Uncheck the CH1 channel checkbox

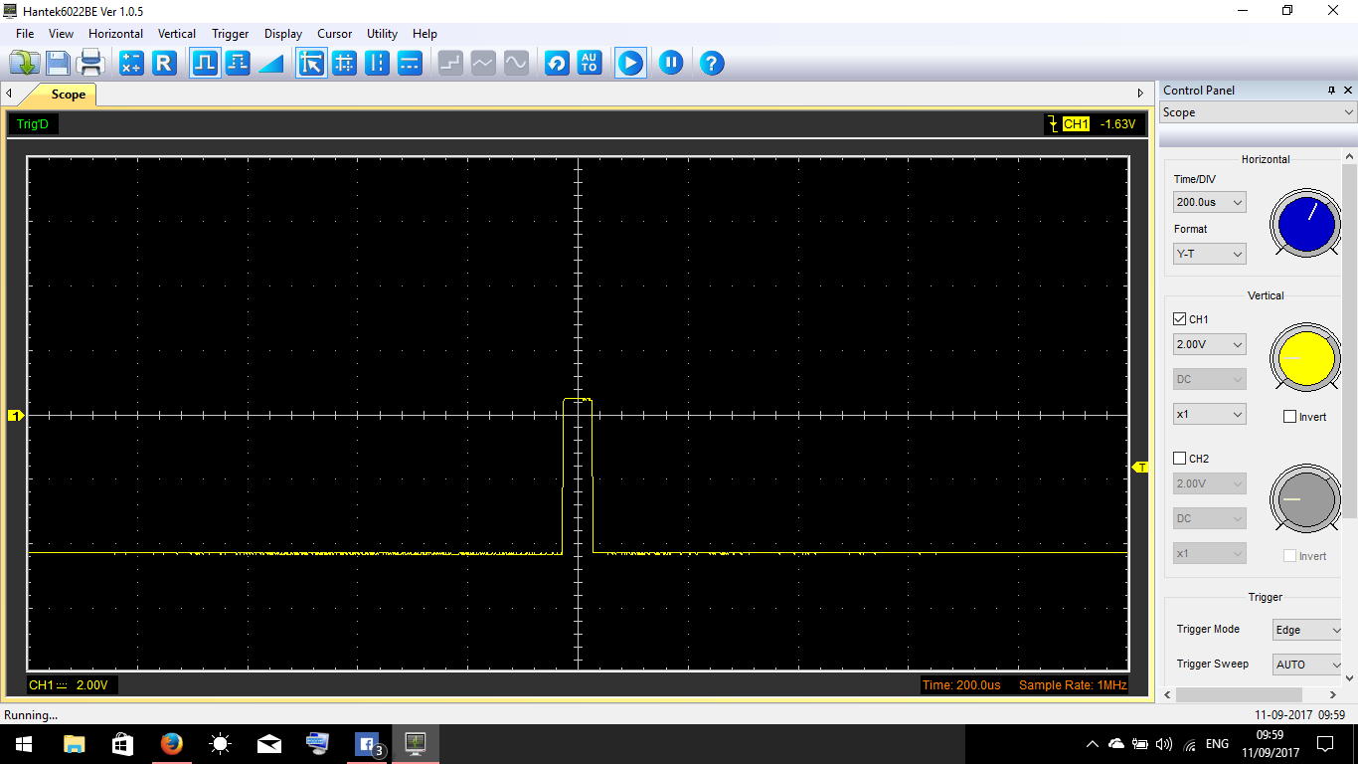1180,319
